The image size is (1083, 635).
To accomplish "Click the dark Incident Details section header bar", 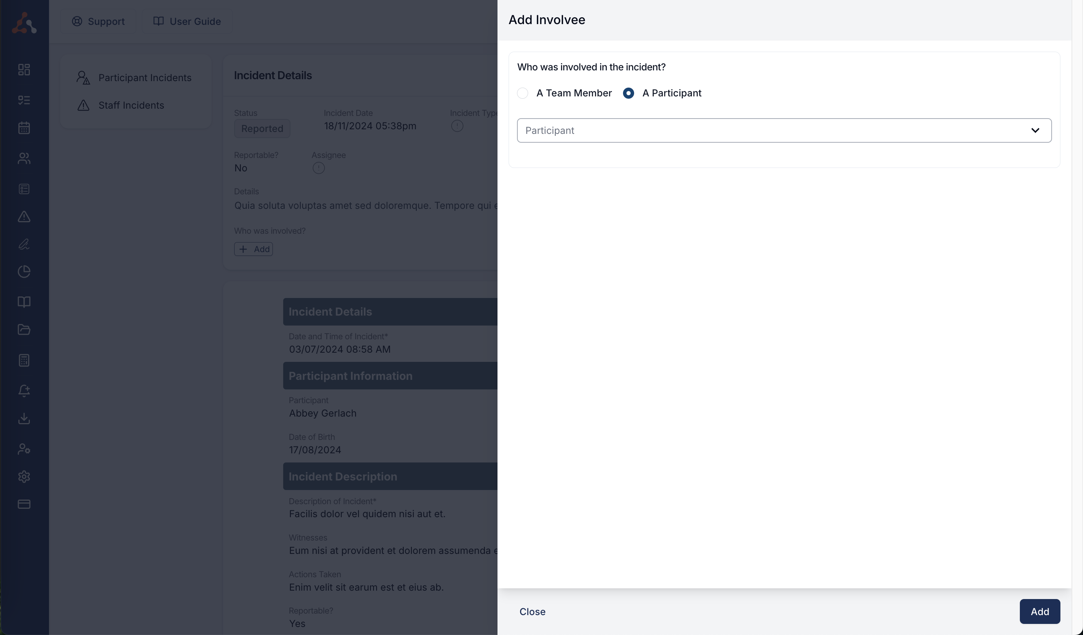I will (x=390, y=311).
